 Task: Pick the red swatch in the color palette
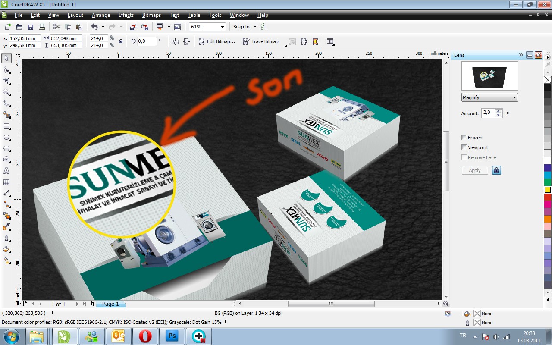point(548,197)
